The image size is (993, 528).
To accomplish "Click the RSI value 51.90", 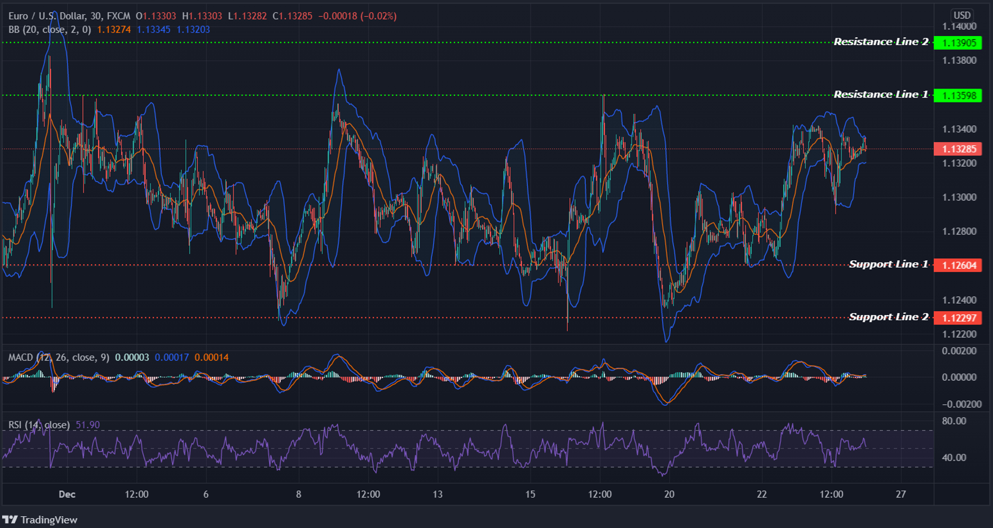I will pyautogui.click(x=89, y=424).
